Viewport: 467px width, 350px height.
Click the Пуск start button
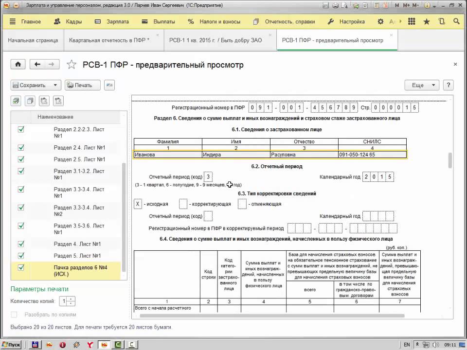point(11,345)
